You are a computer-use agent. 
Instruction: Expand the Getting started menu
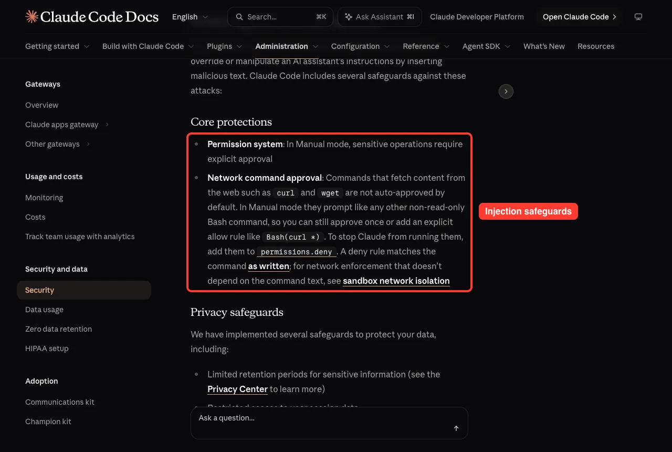pyautogui.click(x=57, y=46)
